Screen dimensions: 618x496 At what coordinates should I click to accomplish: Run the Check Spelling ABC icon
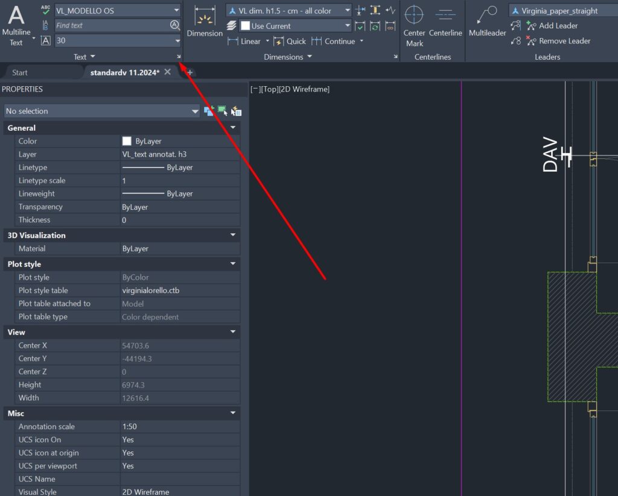tap(46, 10)
